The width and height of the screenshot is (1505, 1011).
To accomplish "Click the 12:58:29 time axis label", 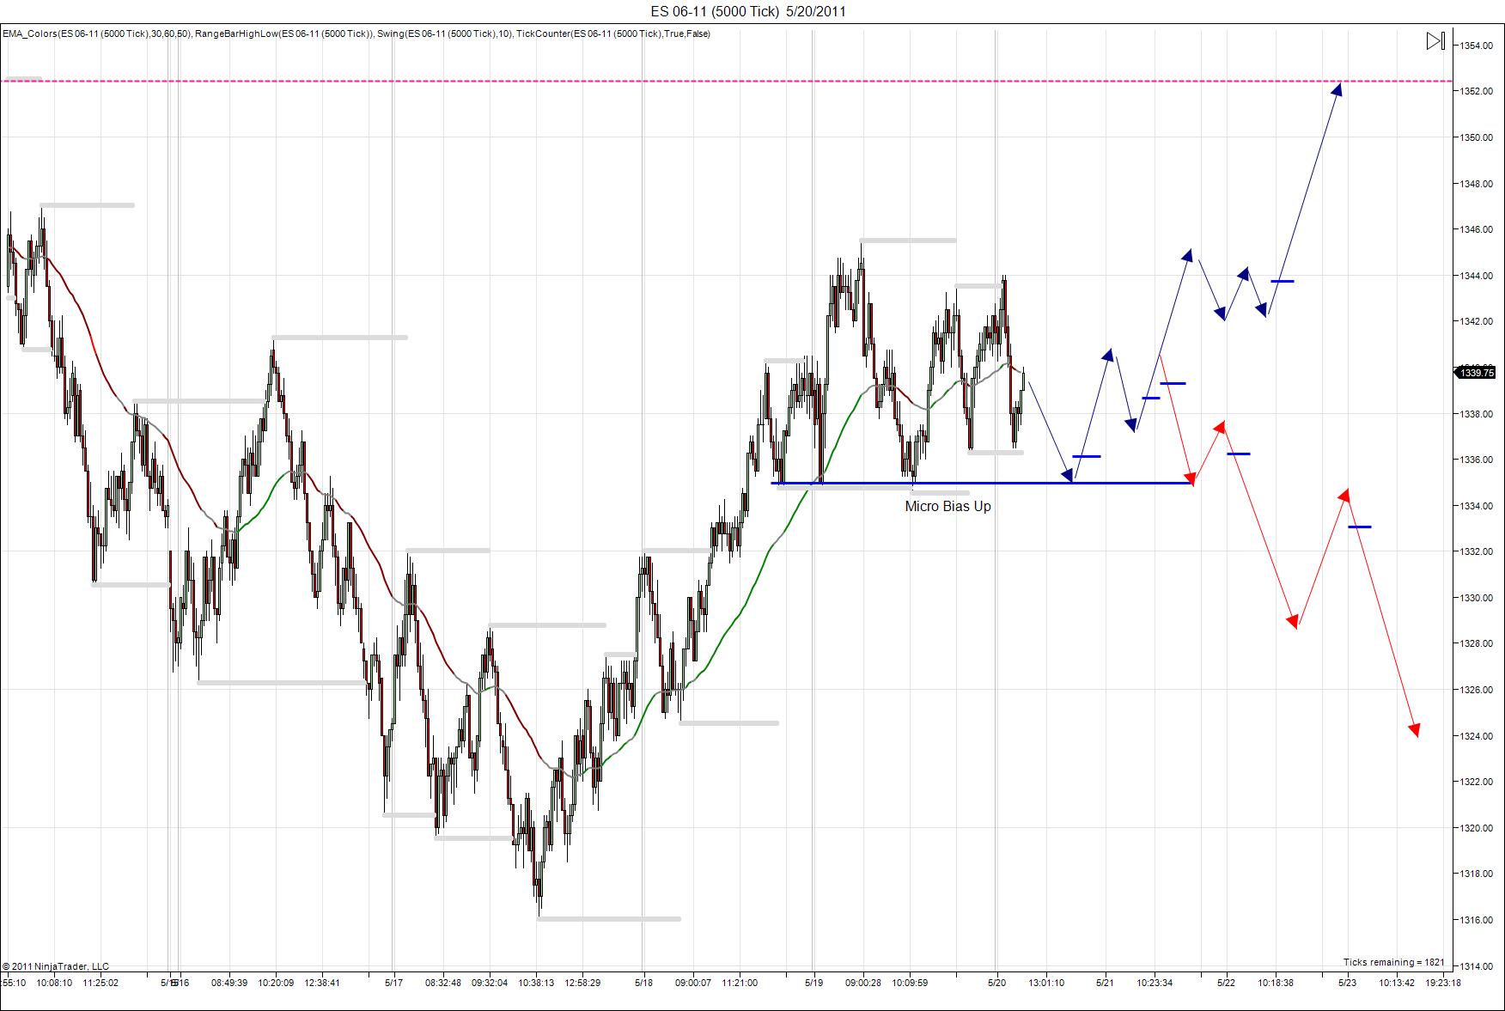I will tap(582, 983).
